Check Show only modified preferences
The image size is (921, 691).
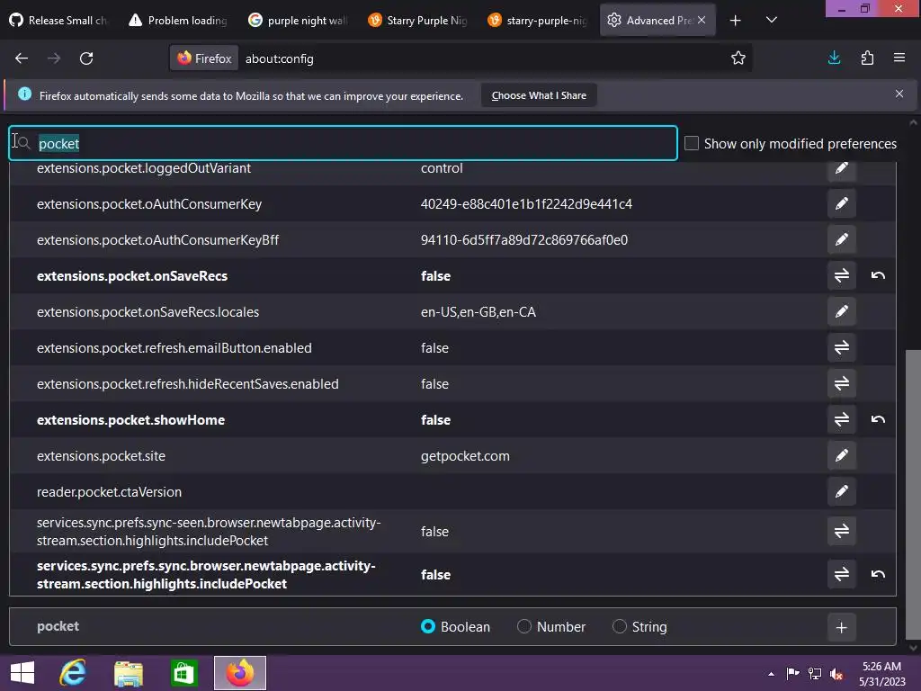pyautogui.click(x=692, y=143)
